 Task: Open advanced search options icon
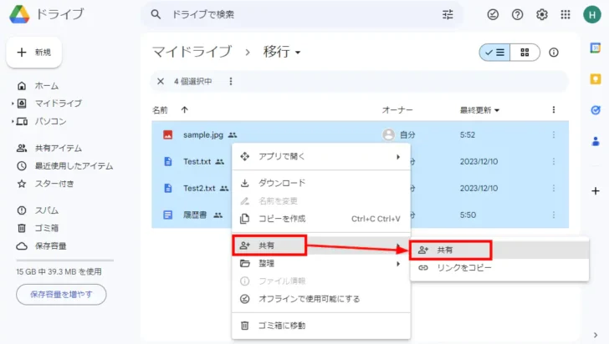pyautogui.click(x=448, y=14)
